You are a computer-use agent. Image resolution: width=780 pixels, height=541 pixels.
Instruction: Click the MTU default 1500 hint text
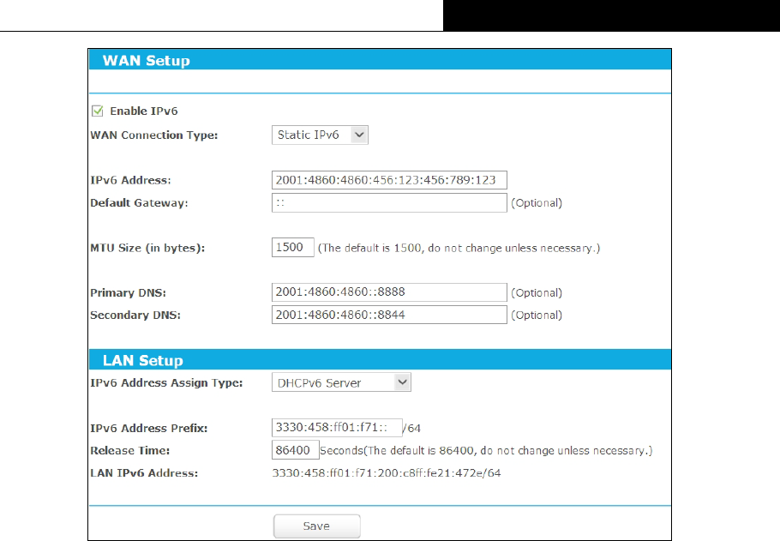pyautogui.click(x=459, y=248)
